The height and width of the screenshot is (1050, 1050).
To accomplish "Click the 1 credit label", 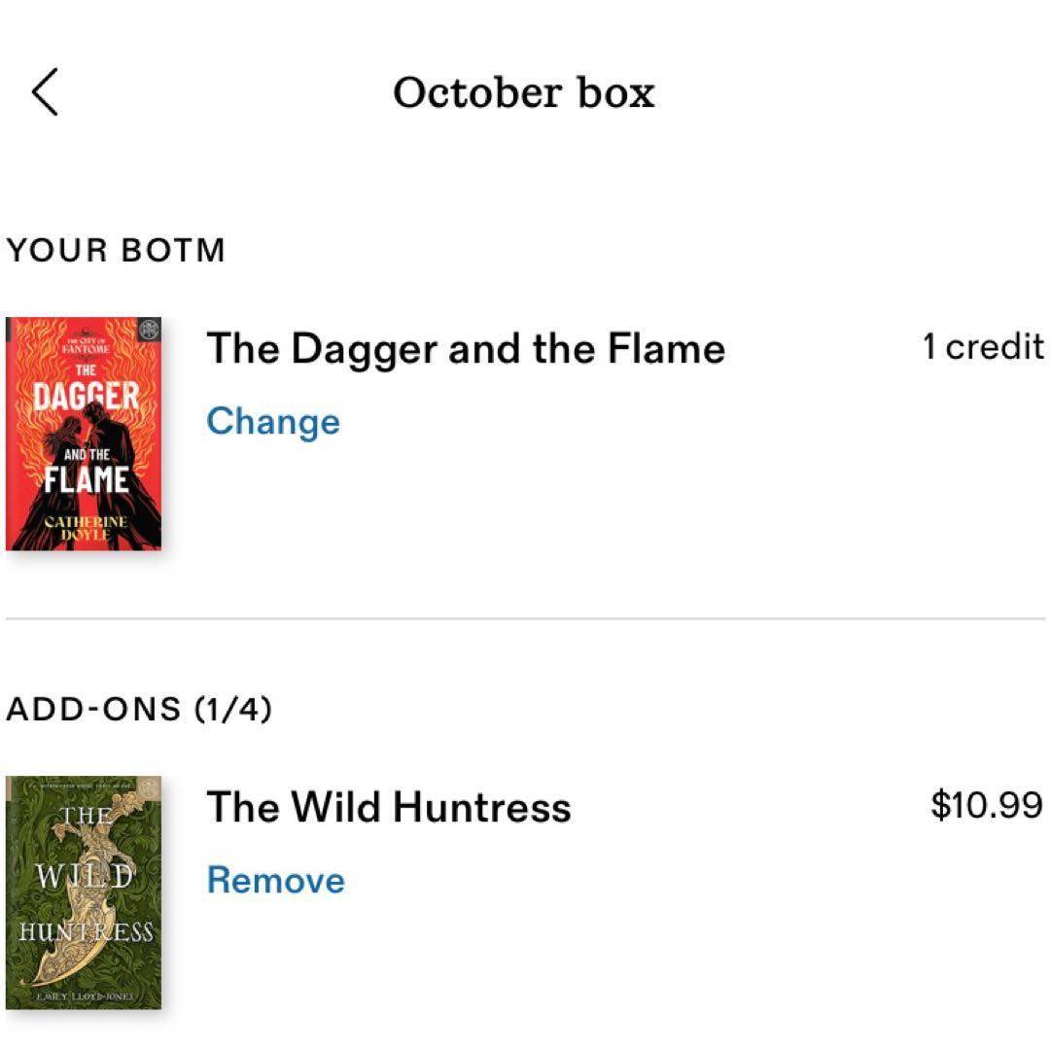I will (983, 347).
